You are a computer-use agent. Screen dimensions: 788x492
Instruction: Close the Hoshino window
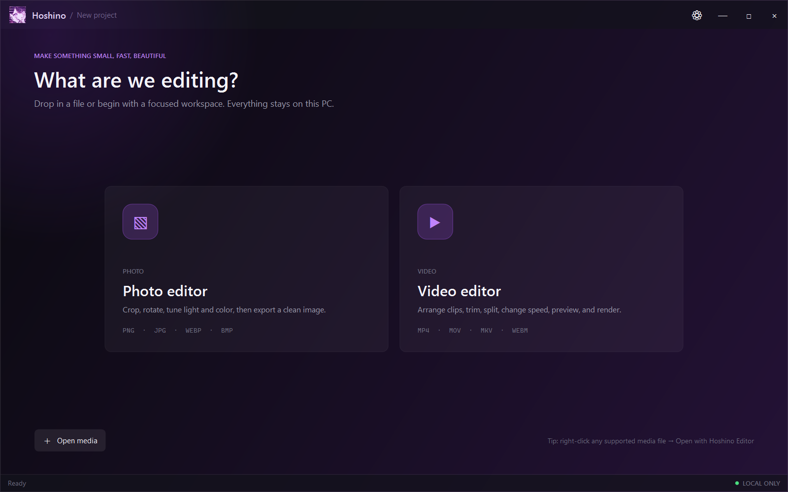(774, 16)
